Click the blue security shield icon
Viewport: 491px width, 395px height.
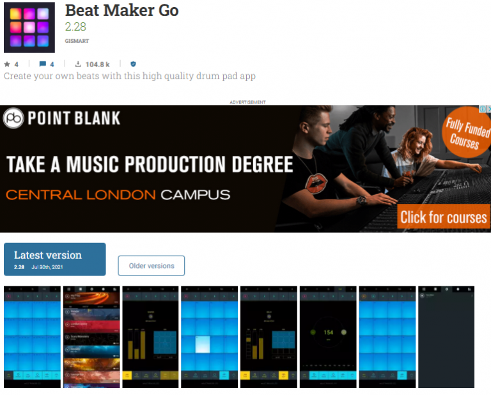pos(133,64)
